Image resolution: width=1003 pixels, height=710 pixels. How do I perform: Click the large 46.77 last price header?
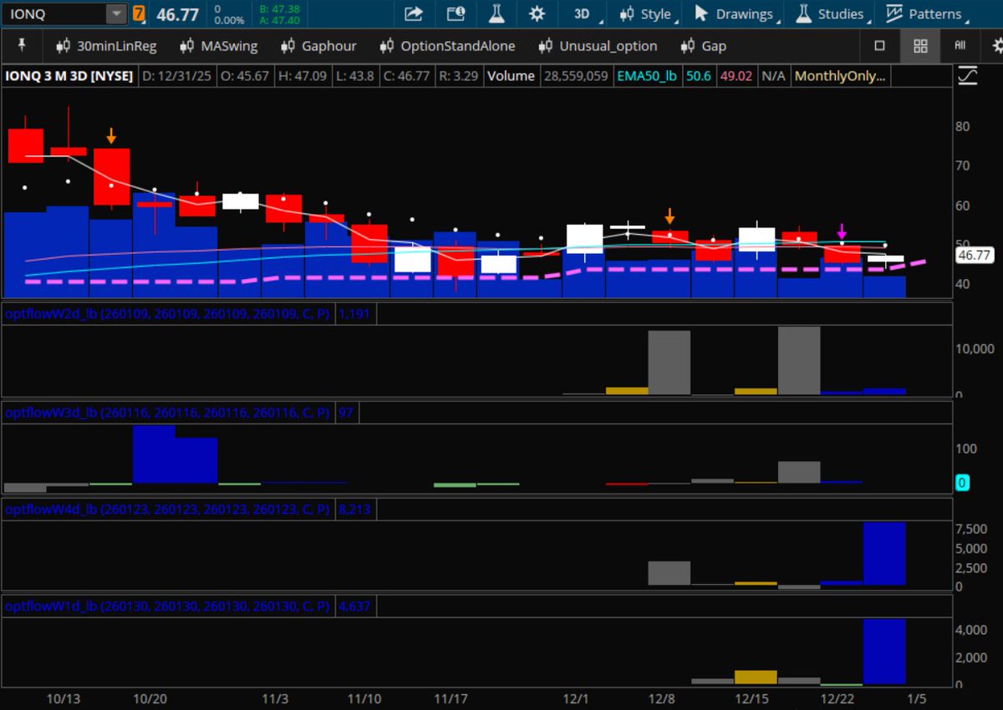[x=176, y=14]
